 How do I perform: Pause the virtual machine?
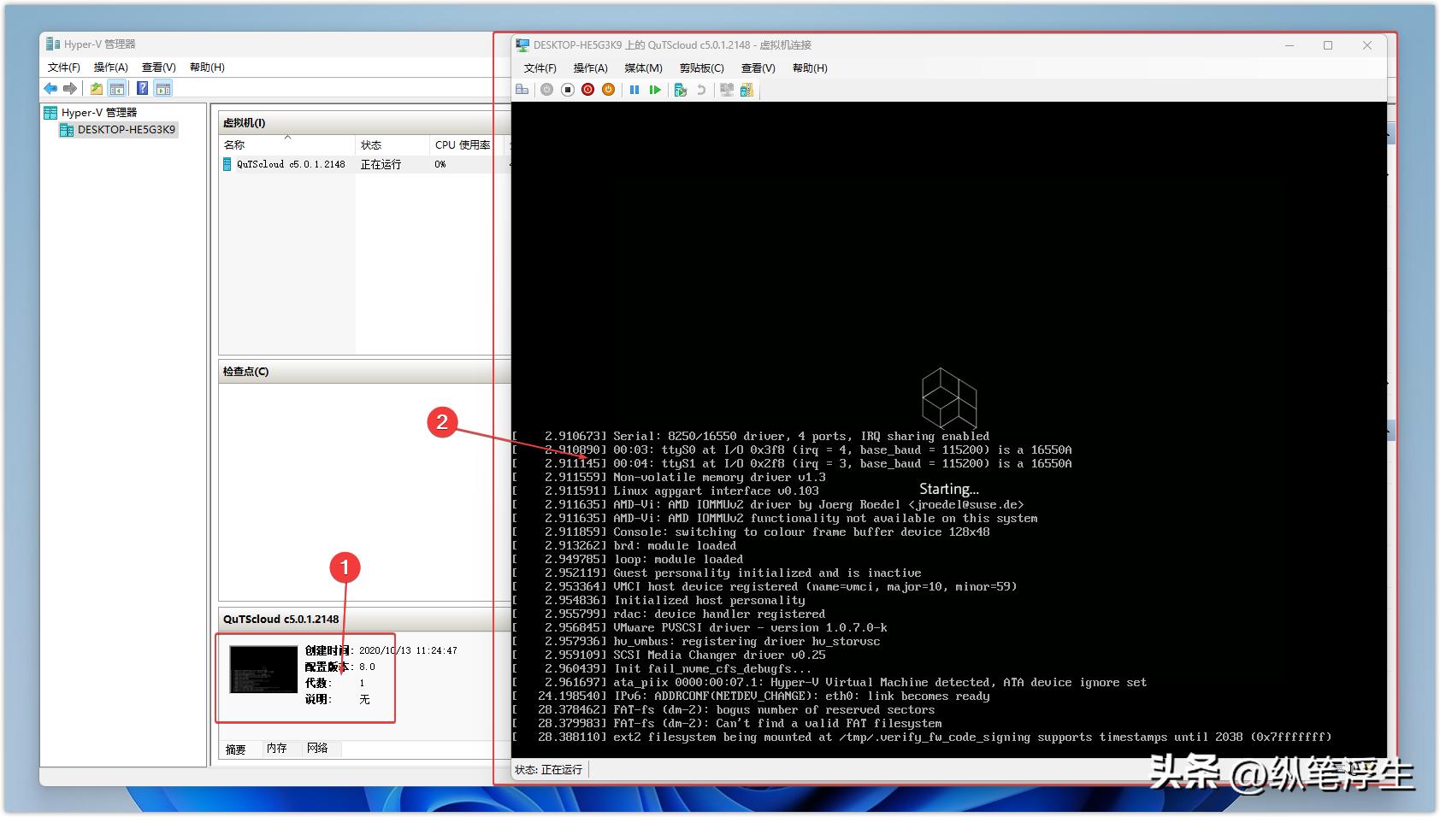point(634,90)
